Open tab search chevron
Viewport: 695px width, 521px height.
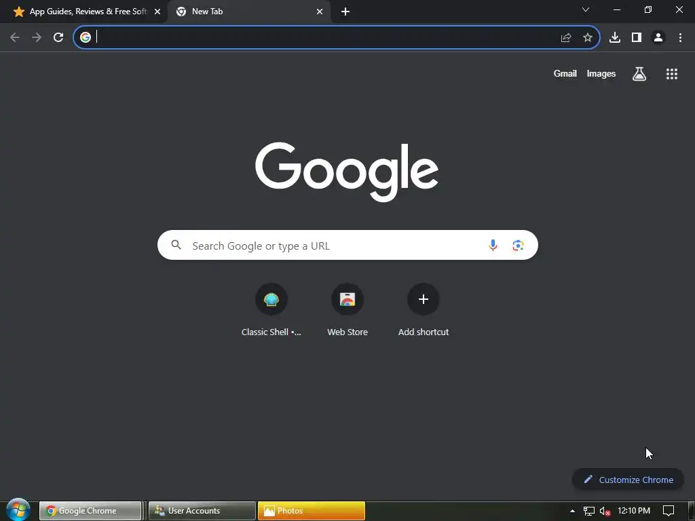[x=586, y=9]
